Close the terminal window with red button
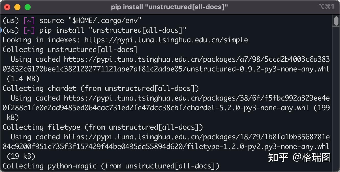 click(x=7, y=7)
